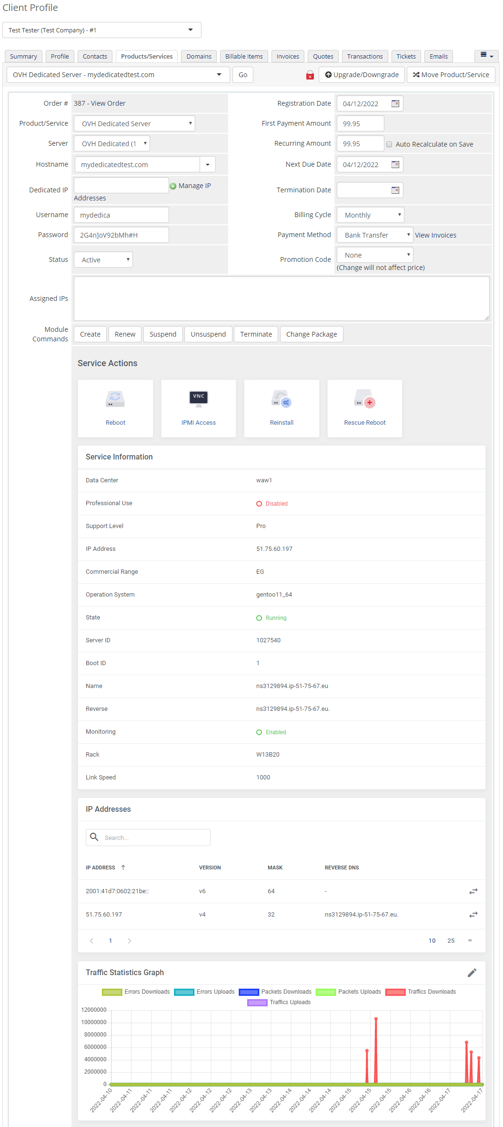Click the Assigned IPs text area

282,299
